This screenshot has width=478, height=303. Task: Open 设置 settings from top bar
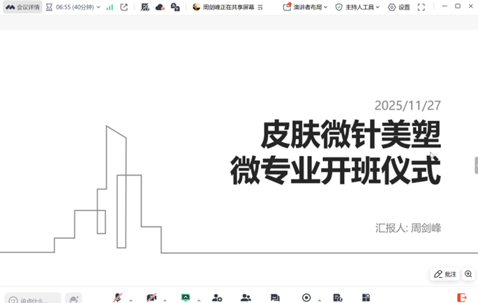[398, 7]
